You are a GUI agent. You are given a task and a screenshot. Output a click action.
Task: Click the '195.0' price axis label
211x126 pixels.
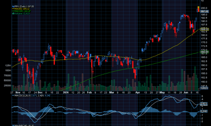(x=204, y=15)
